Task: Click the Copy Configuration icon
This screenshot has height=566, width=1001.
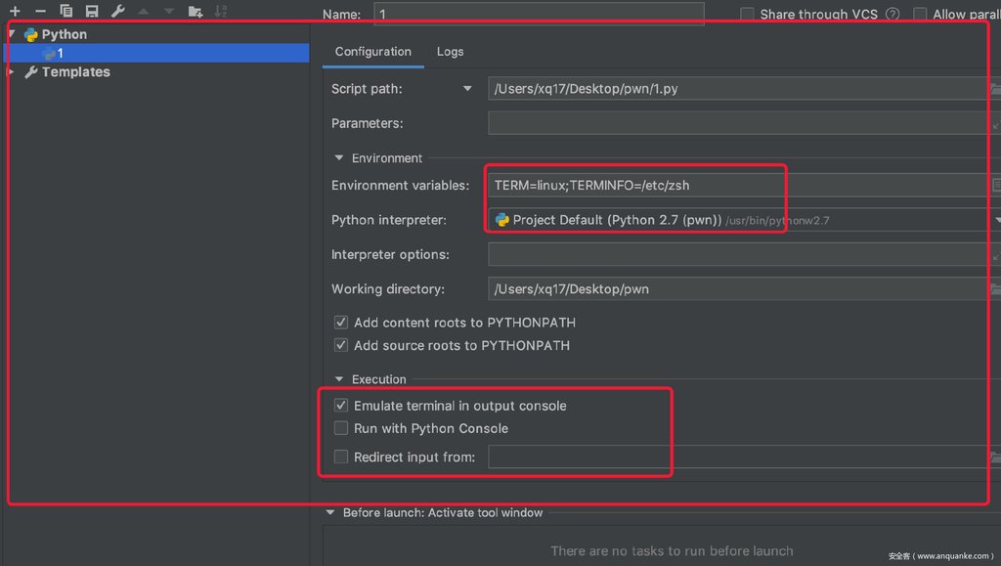Action: (x=66, y=11)
